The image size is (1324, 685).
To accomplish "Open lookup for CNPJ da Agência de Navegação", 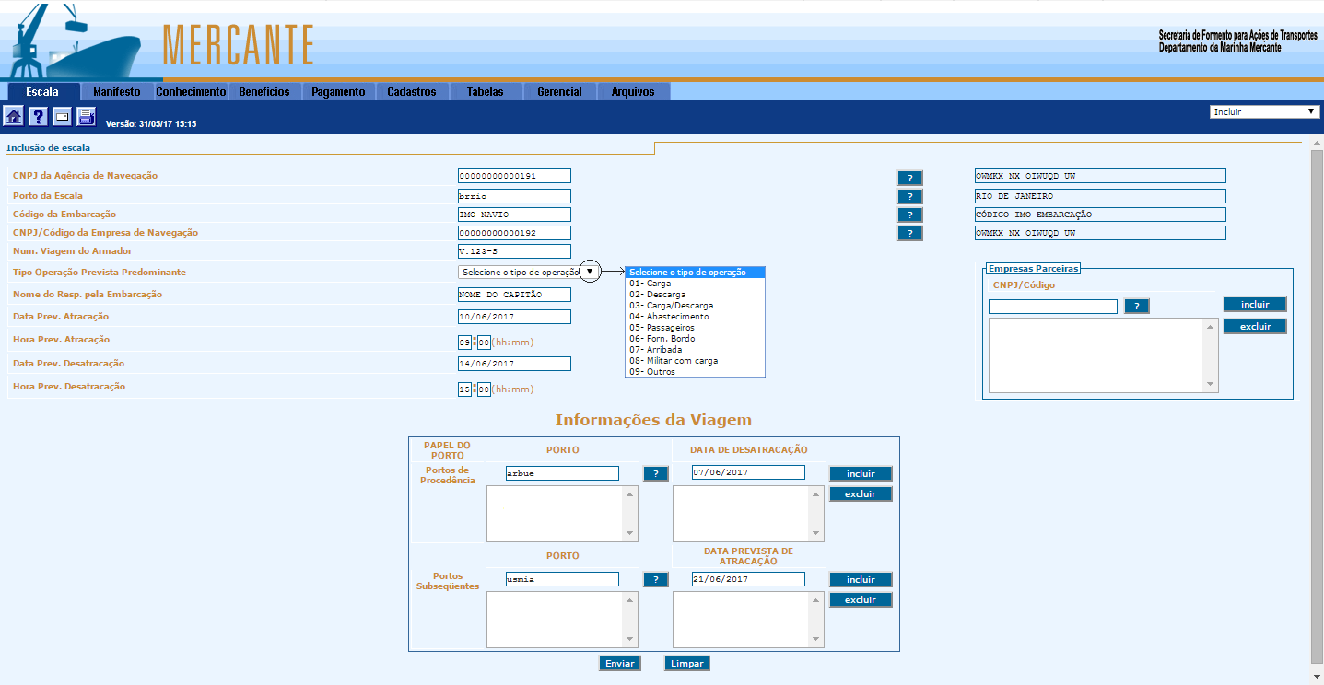I will pos(909,178).
